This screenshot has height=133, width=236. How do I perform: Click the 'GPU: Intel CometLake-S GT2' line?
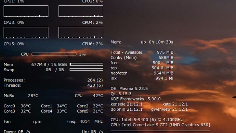tap(160, 125)
